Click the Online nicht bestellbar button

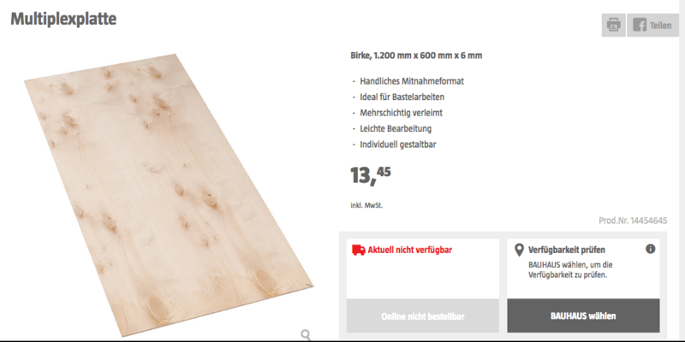tap(422, 316)
